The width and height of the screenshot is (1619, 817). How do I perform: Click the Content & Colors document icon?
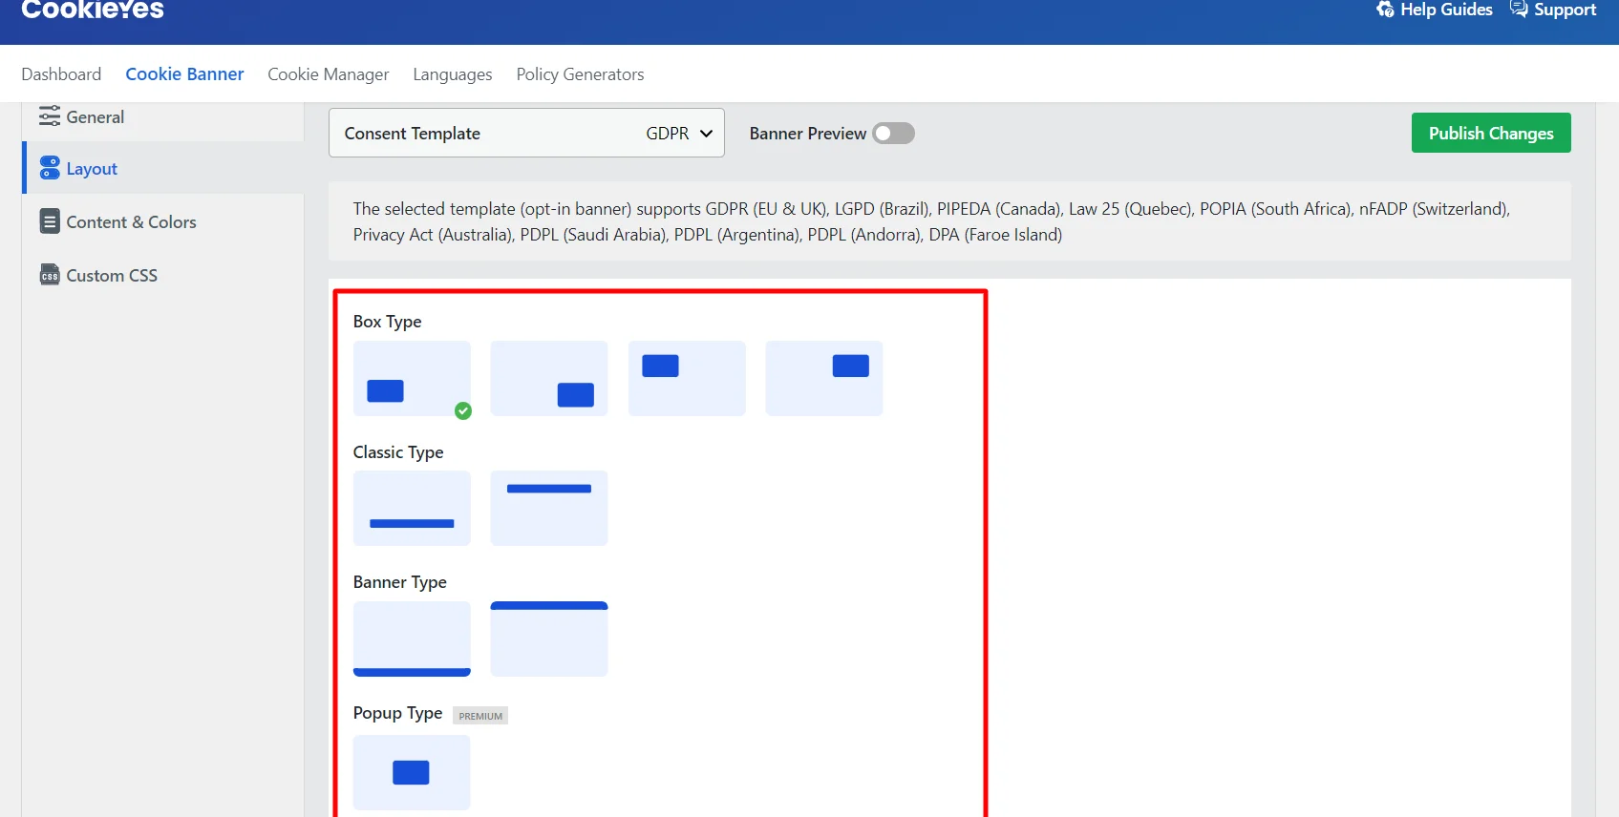point(50,221)
